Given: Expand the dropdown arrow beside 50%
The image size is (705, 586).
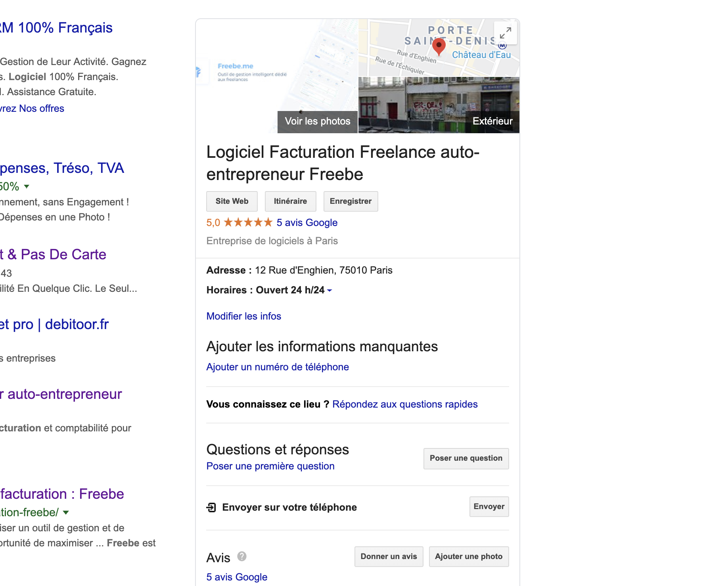Looking at the screenshot, I should (x=27, y=186).
